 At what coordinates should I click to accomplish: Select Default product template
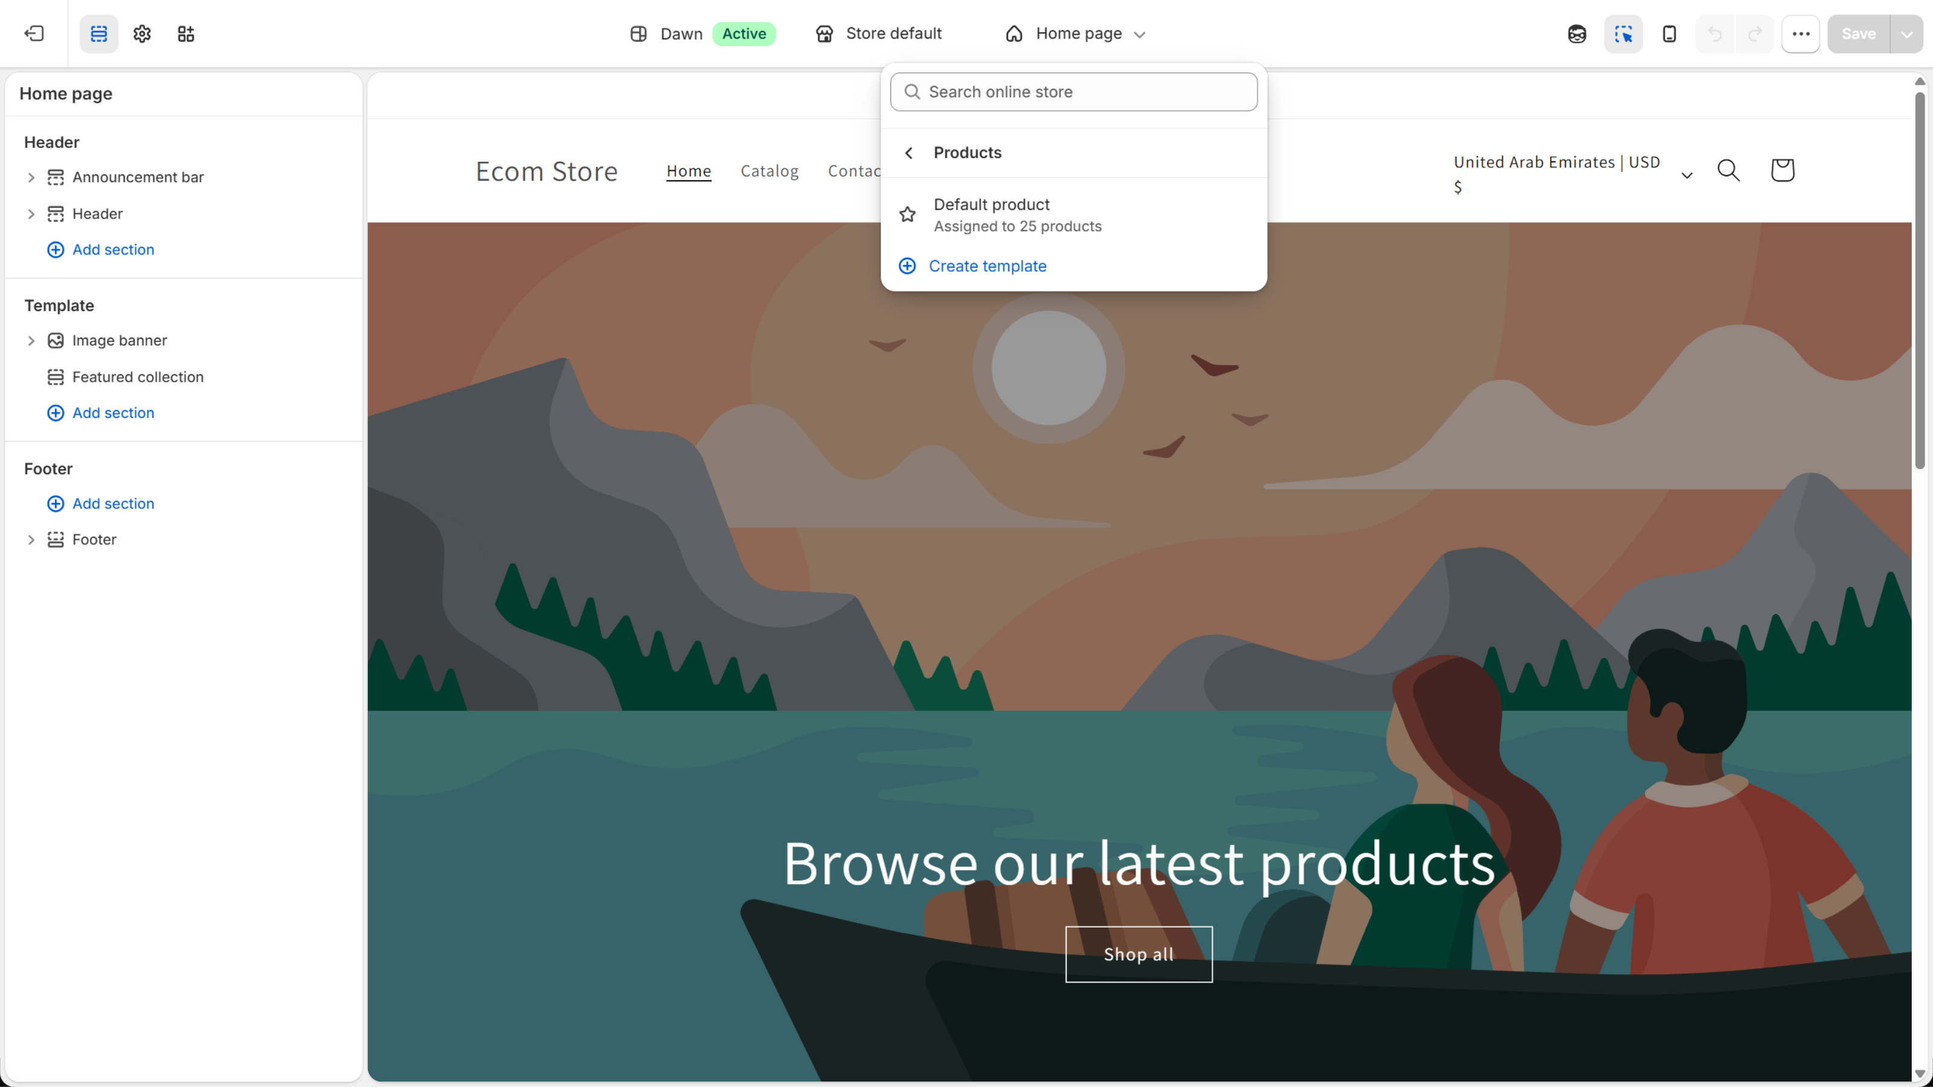coord(1074,214)
